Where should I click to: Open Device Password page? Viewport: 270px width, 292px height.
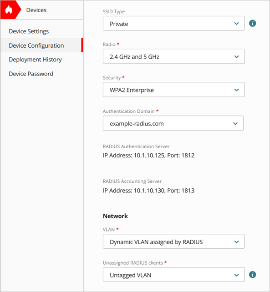tap(31, 74)
